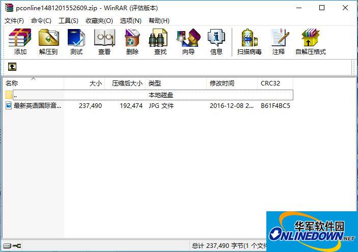Image resolution: width=358 pixels, height=252 pixels.
Task: Click the packed size value 192,474
Action: point(131,106)
